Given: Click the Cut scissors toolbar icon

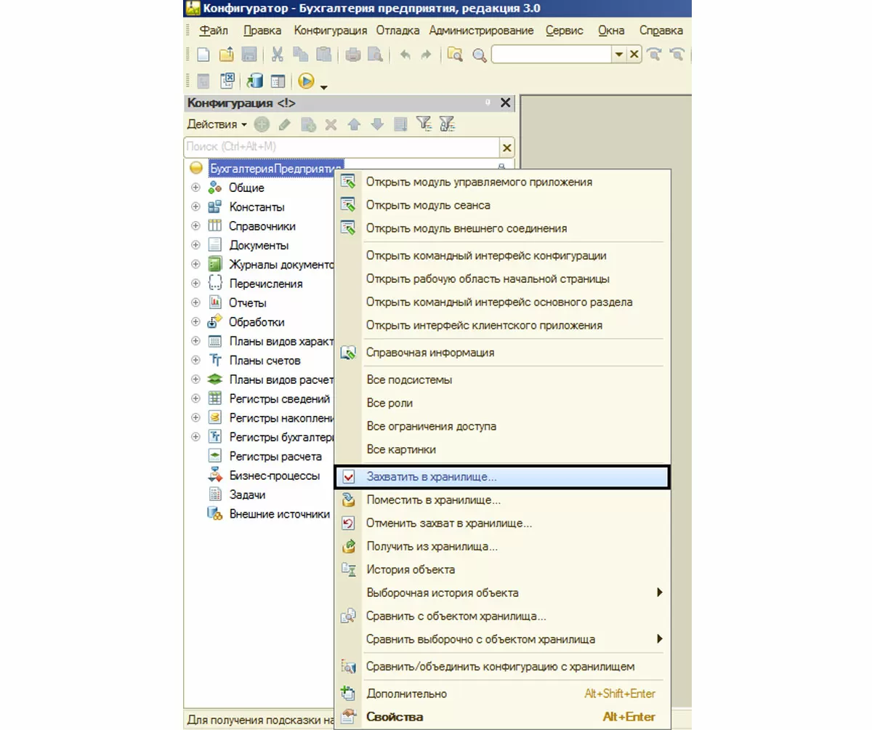Looking at the screenshot, I should pos(278,55).
